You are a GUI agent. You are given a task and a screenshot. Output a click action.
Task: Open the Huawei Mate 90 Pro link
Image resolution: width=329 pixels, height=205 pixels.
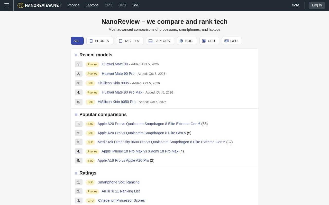coord(118,74)
